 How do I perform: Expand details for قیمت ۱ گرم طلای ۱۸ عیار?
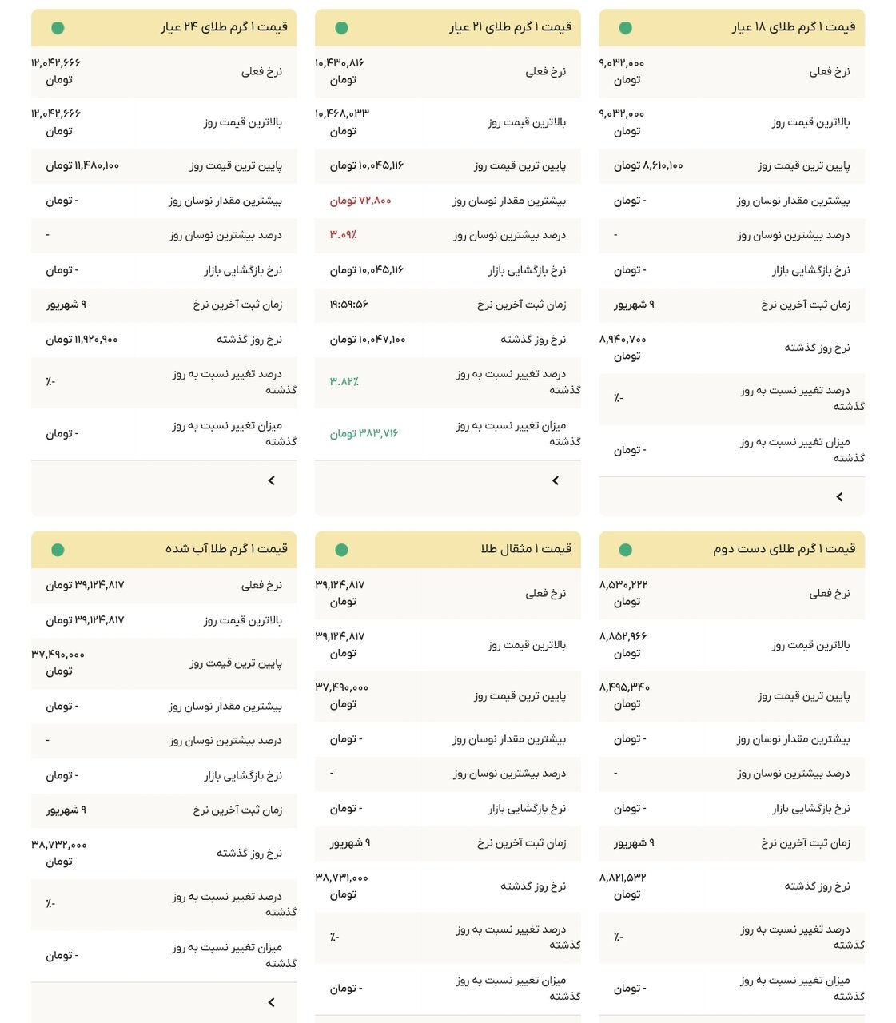(840, 496)
